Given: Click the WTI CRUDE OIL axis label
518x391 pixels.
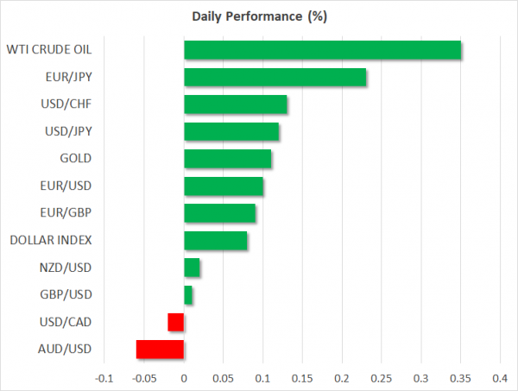Looking at the screenshot, I should (49, 50).
